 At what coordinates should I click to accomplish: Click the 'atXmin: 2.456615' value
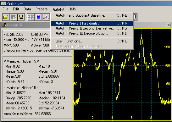coord(19,108)
